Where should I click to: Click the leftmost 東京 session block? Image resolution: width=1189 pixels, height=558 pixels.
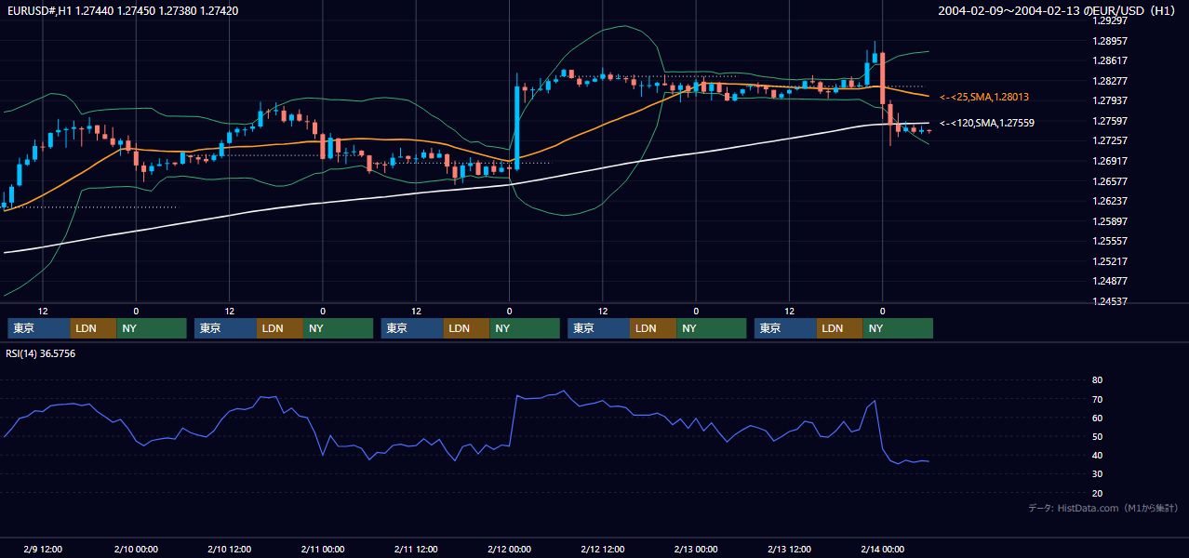[39, 328]
